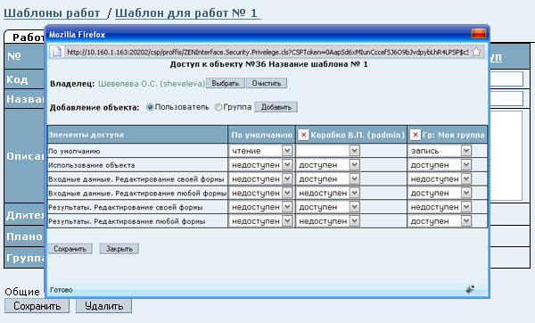535x323 pixels.
Task: Open the Шаблоны работ breadcrumb link
Action: [52, 13]
